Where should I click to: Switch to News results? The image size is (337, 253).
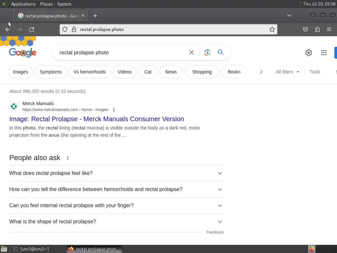coord(171,72)
